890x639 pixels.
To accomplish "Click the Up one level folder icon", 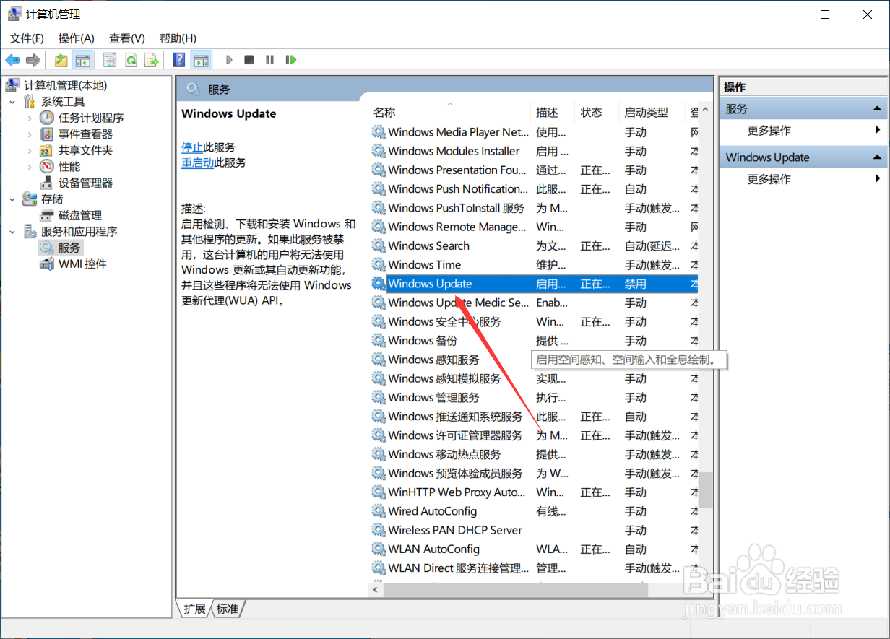I will pos(61,60).
